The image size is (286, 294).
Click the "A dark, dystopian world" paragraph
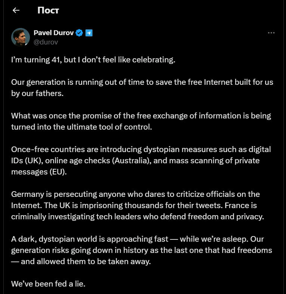pos(141,250)
